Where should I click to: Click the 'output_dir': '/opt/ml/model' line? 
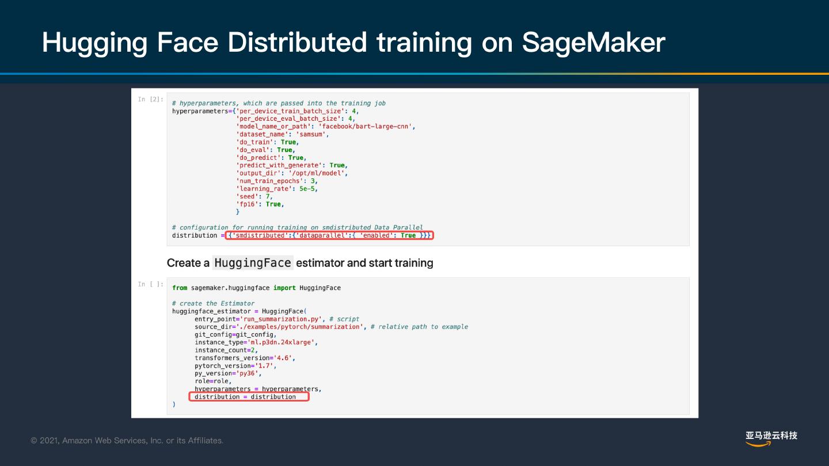[292, 173]
